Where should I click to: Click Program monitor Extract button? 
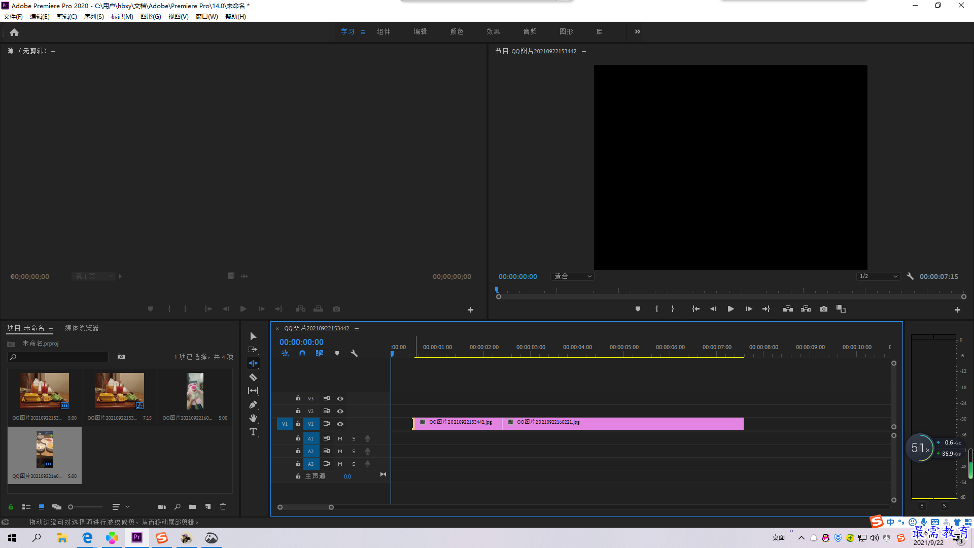[806, 309]
